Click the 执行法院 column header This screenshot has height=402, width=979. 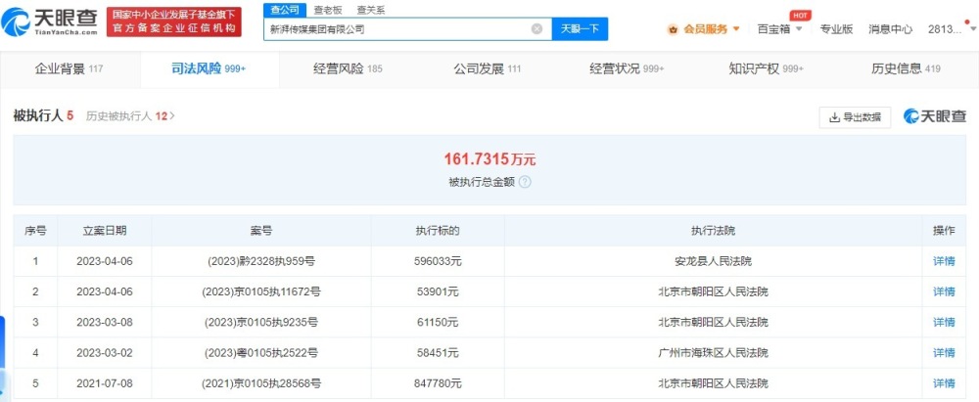click(714, 231)
